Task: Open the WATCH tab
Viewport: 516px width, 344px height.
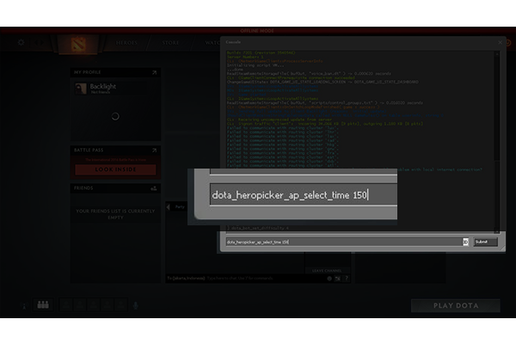Action: pyautogui.click(x=212, y=43)
